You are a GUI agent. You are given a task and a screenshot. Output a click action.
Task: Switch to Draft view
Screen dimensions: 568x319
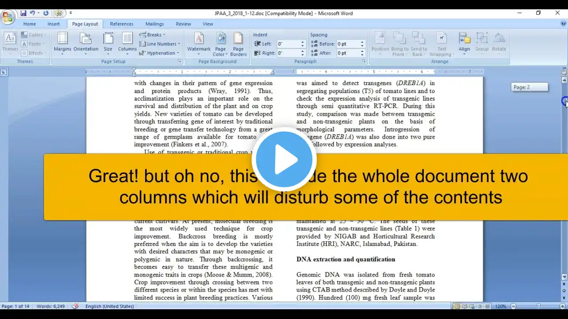tap(488, 306)
